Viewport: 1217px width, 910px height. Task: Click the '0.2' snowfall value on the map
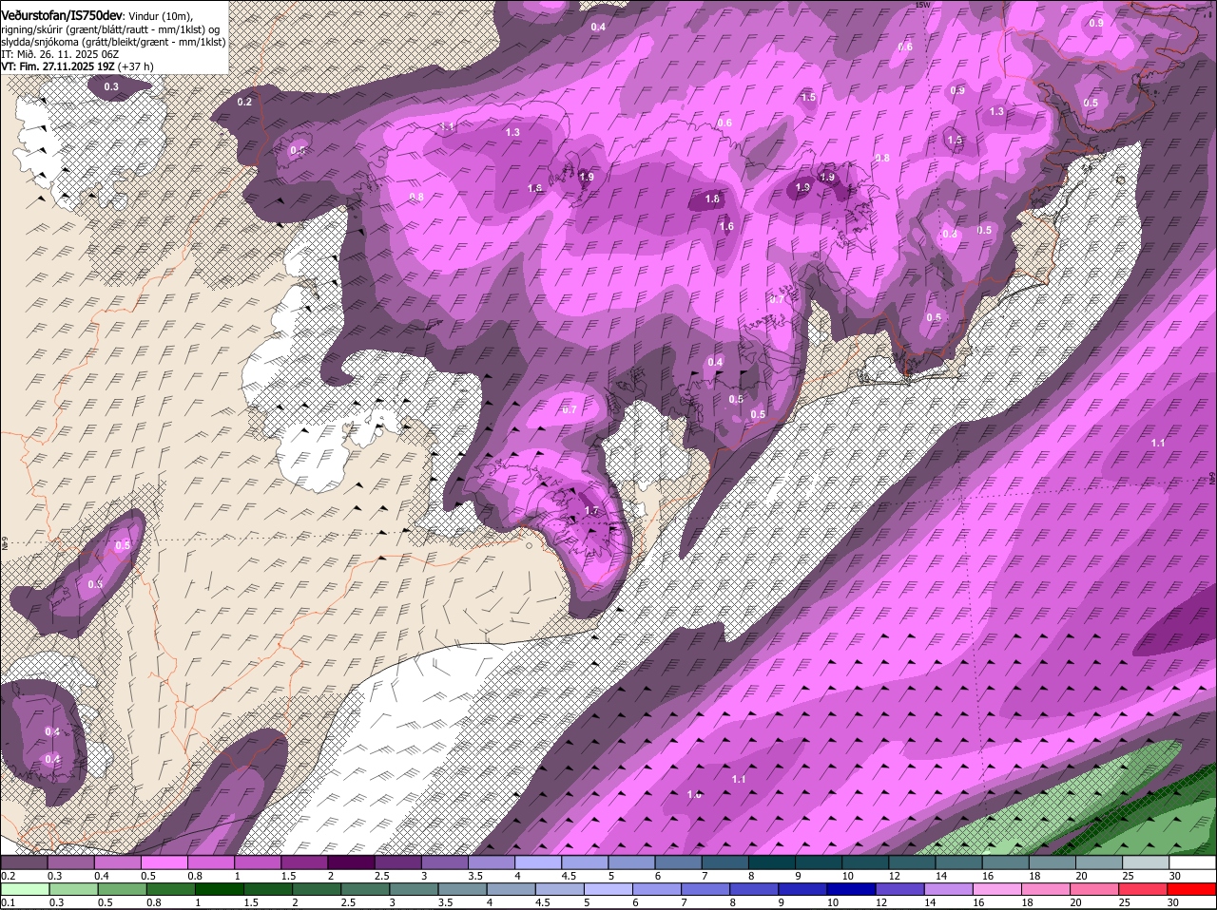(244, 102)
